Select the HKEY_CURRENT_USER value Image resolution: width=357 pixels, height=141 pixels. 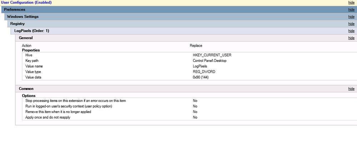212,55
